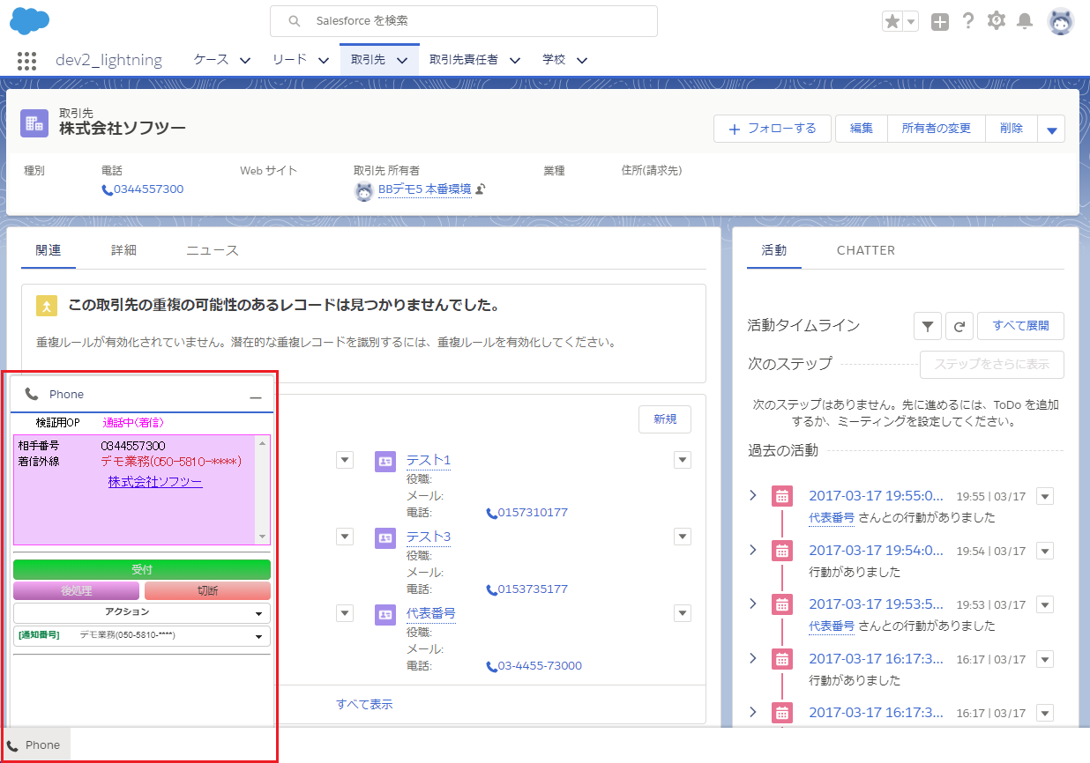Click the red 切断 button
Viewport: 1090px width, 763px height.
coord(207,590)
